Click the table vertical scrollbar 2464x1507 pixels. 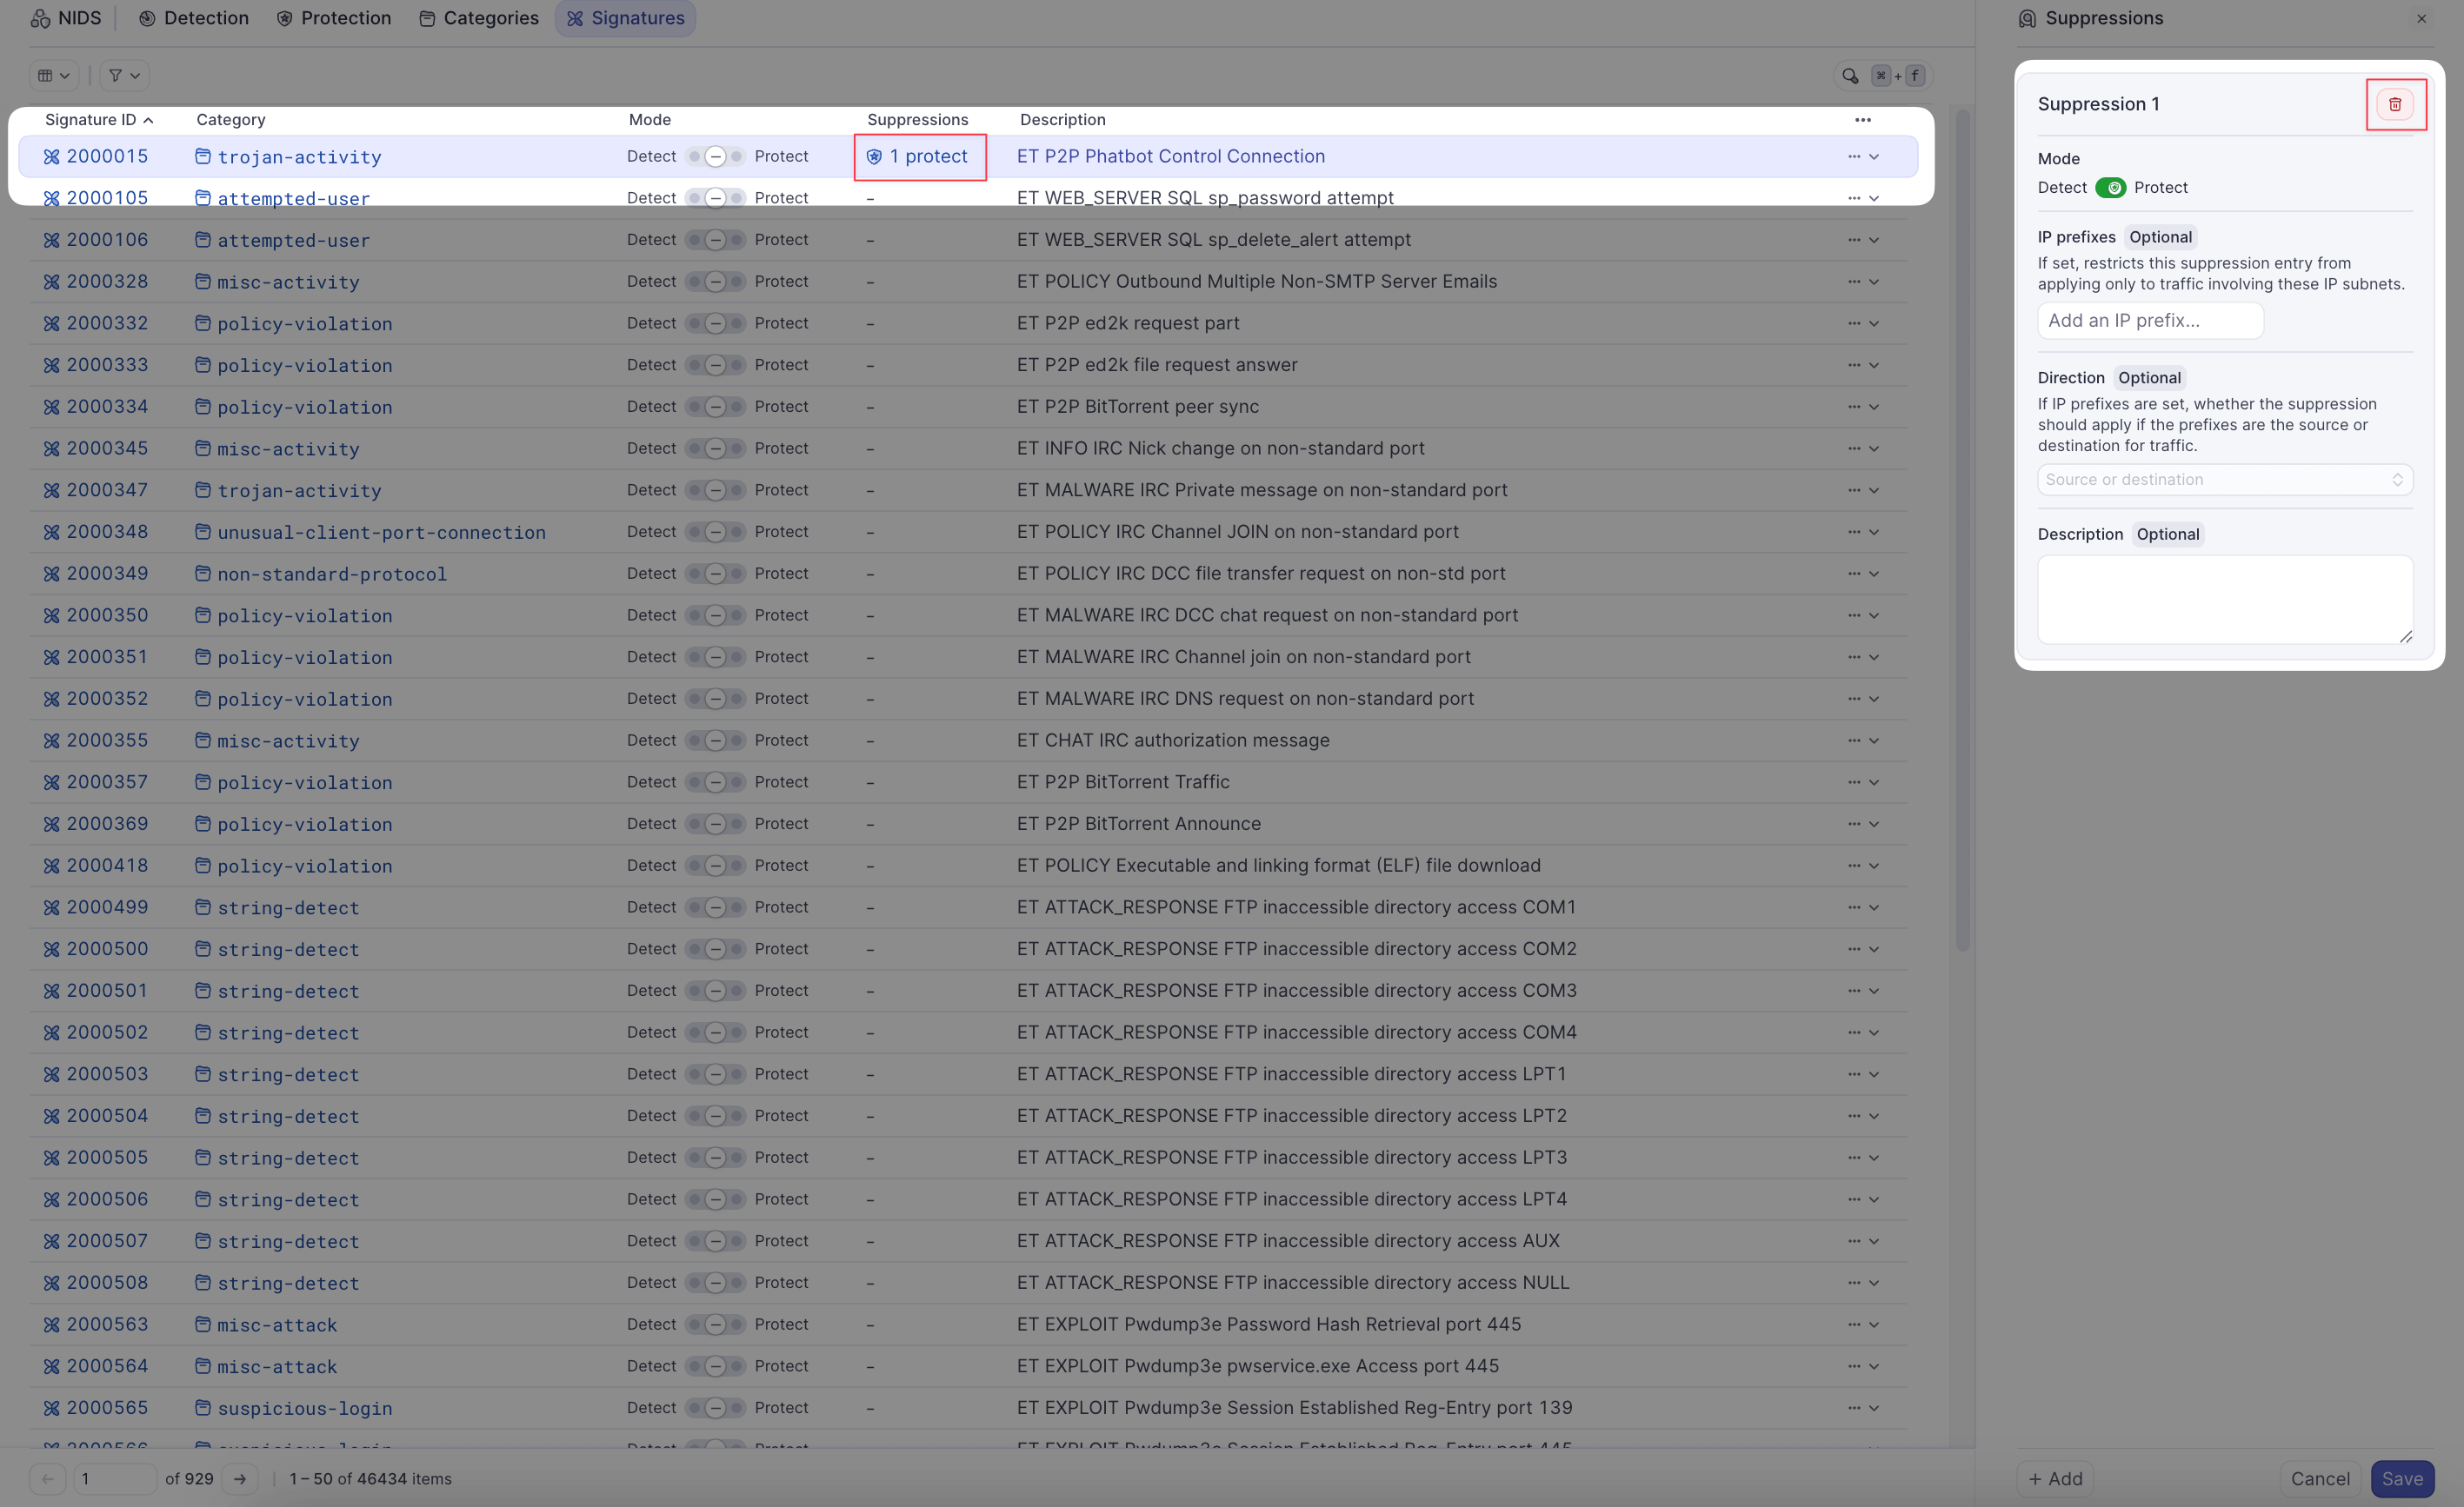pyautogui.click(x=1962, y=529)
